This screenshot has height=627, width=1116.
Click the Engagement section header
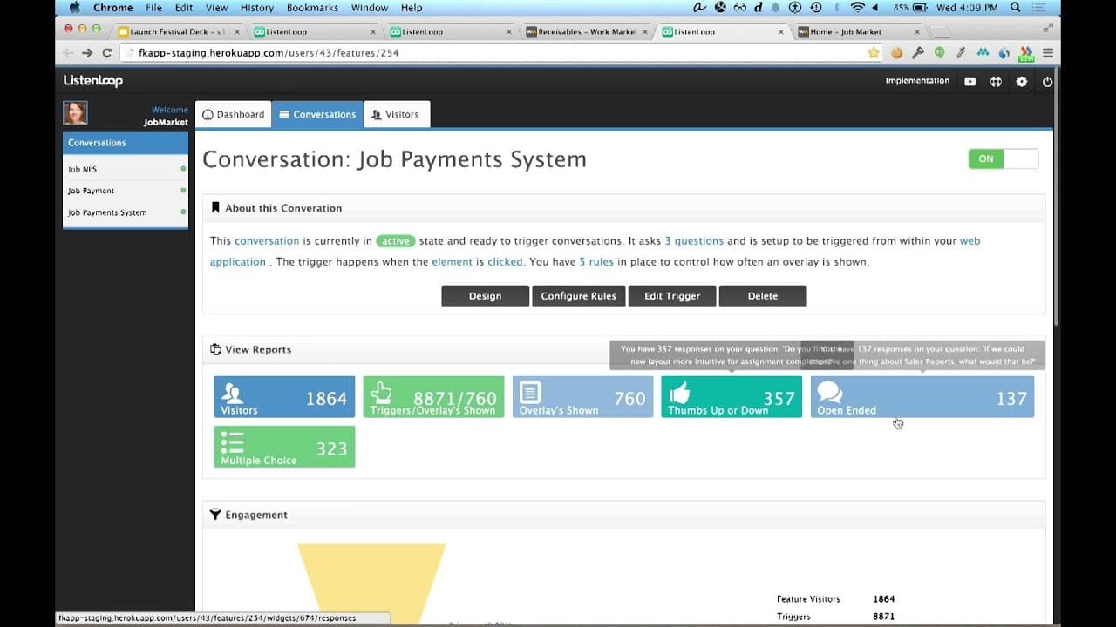click(x=623, y=515)
